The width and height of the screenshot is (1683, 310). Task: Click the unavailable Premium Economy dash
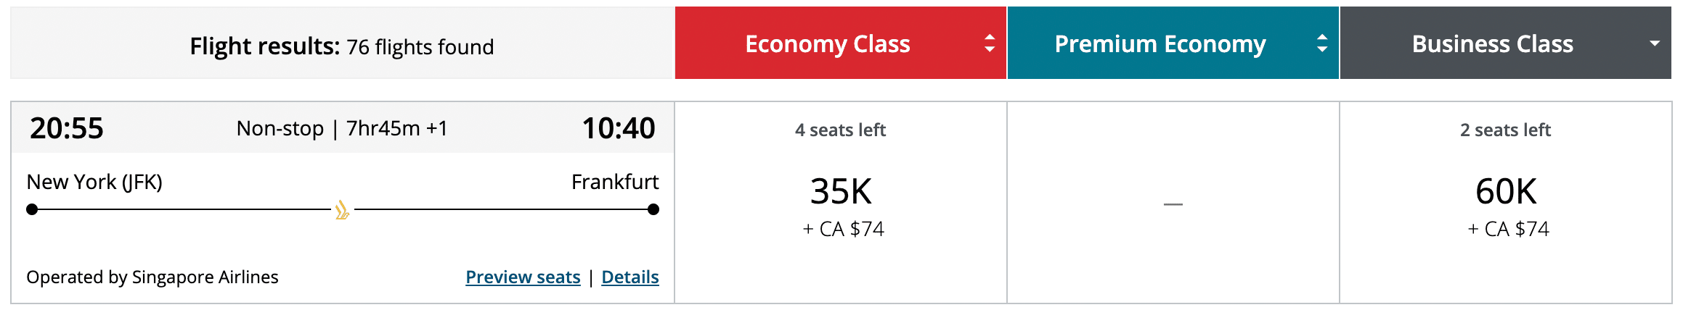[x=1173, y=204]
